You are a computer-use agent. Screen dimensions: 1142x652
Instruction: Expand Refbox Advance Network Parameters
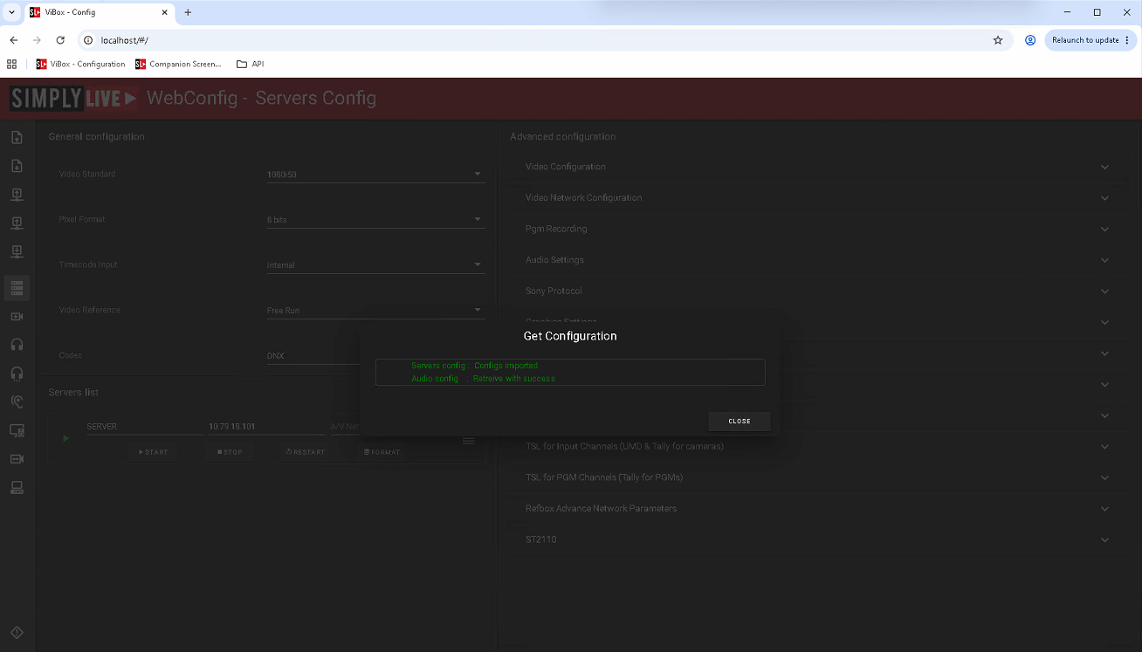pyautogui.click(x=818, y=508)
